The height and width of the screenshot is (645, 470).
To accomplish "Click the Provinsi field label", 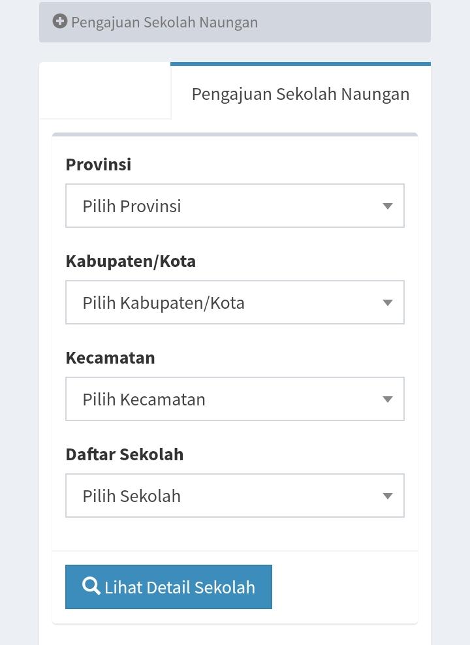I will (x=99, y=165).
